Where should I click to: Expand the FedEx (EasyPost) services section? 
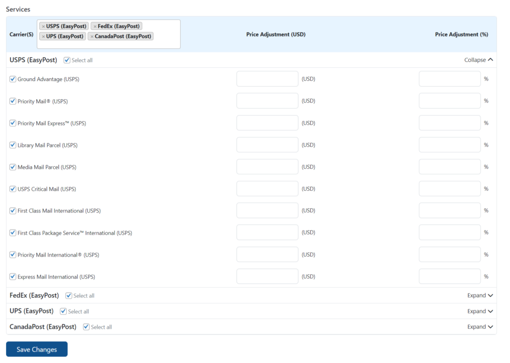[x=480, y=295]
